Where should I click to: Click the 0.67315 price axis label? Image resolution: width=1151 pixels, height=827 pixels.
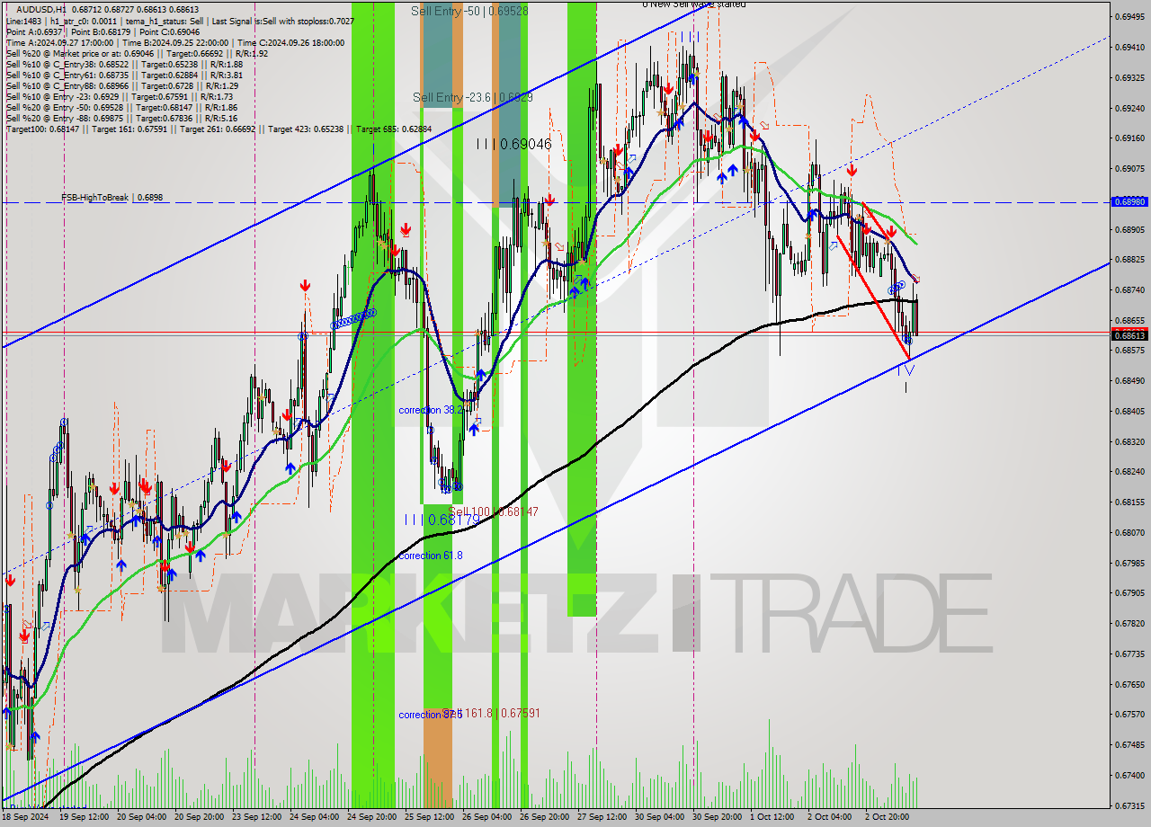click(1129, 806)
